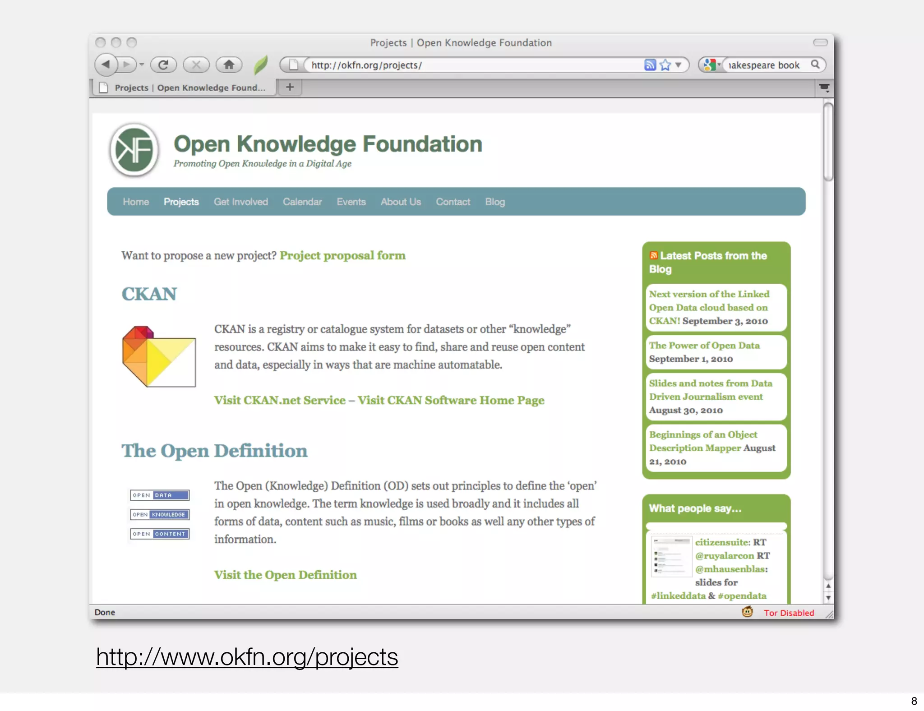Image resolution: width=924 pixels, height=711 pixels.
Task: Click the CKAN section heading
Action: tap(149, 294)
